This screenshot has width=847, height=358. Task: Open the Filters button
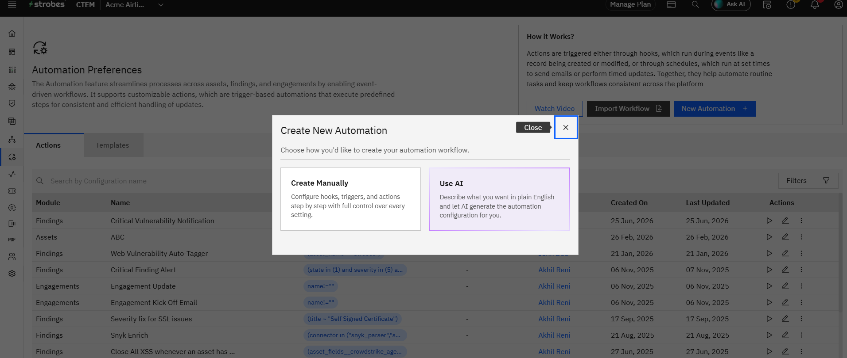pyautogui.click(x=808, y=181)
